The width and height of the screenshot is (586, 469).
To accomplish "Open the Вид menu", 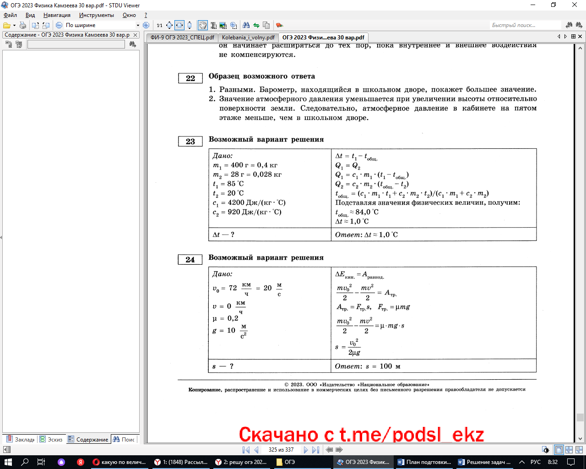I will click(30, 15).
